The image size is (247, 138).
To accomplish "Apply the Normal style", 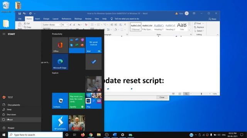I will tap(135, 27).
